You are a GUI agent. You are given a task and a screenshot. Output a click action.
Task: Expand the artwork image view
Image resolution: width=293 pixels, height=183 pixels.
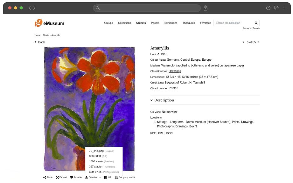[x=61, y=177]
